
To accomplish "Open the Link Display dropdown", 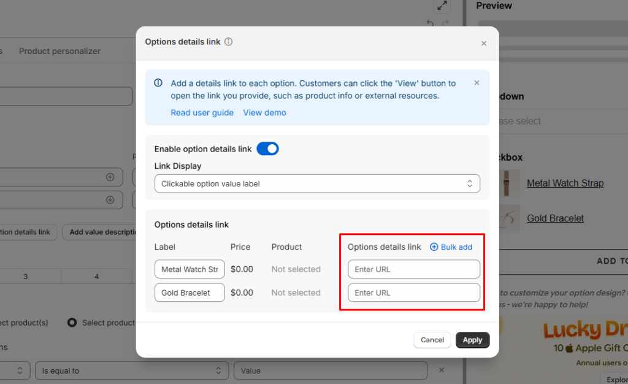I will [317, 183].
